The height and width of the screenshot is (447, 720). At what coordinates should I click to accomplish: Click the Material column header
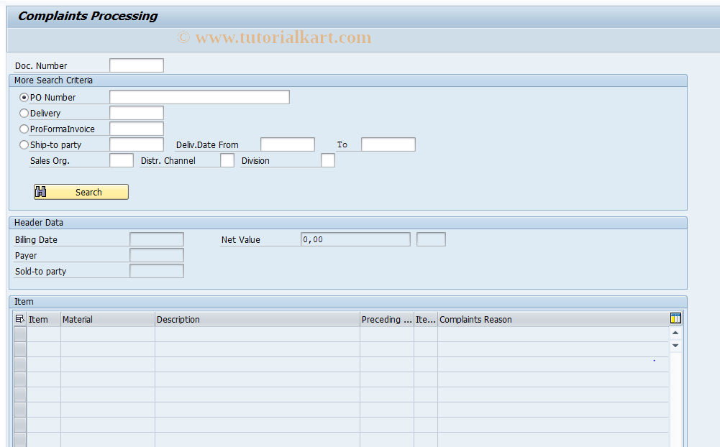tap(107, 319)
